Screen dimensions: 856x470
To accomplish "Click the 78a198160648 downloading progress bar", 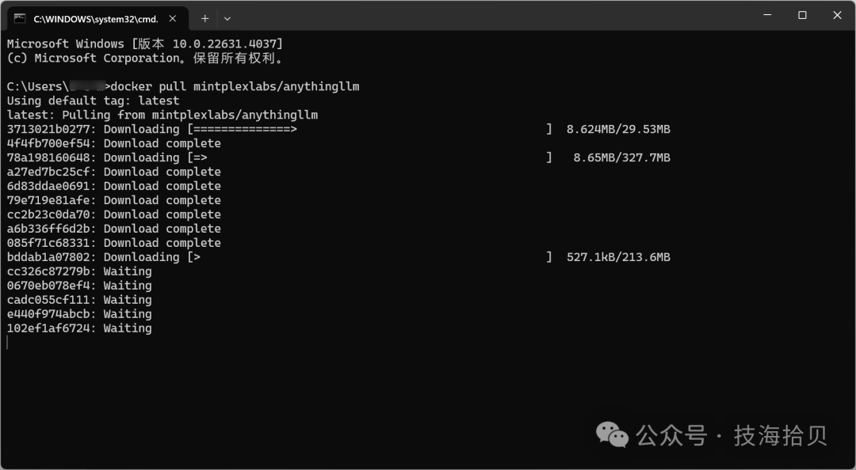I will [369, 157].
